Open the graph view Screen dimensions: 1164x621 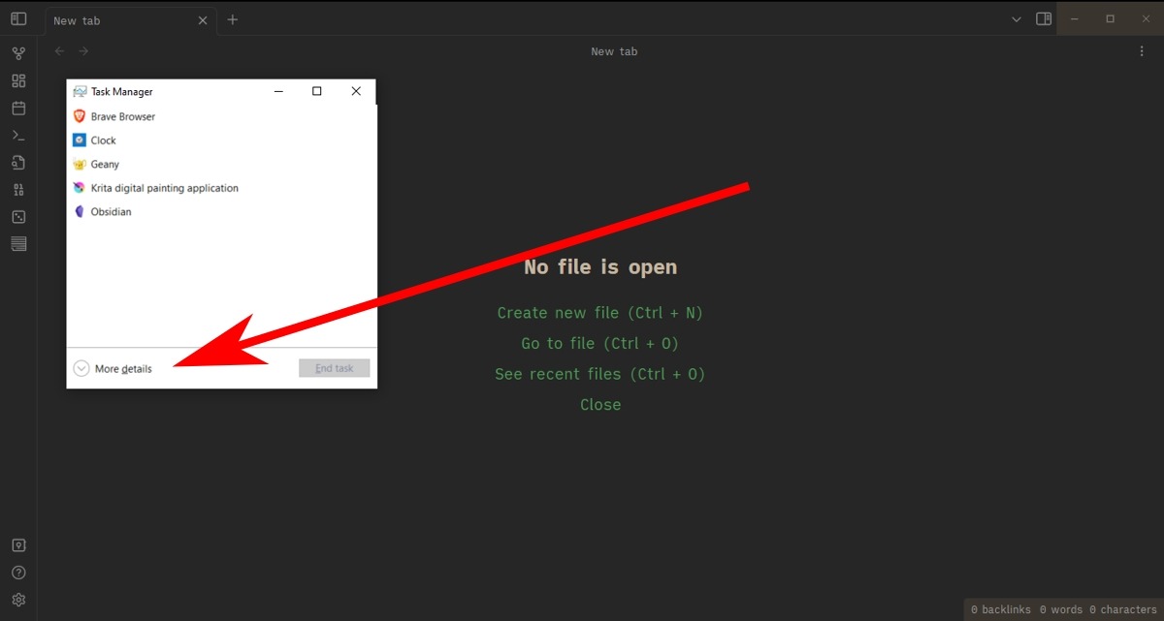pyautogui.click(x=18, y=52)
